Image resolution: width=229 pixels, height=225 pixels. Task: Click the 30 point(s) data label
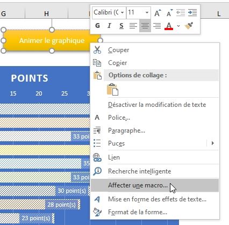coord(71,191)
